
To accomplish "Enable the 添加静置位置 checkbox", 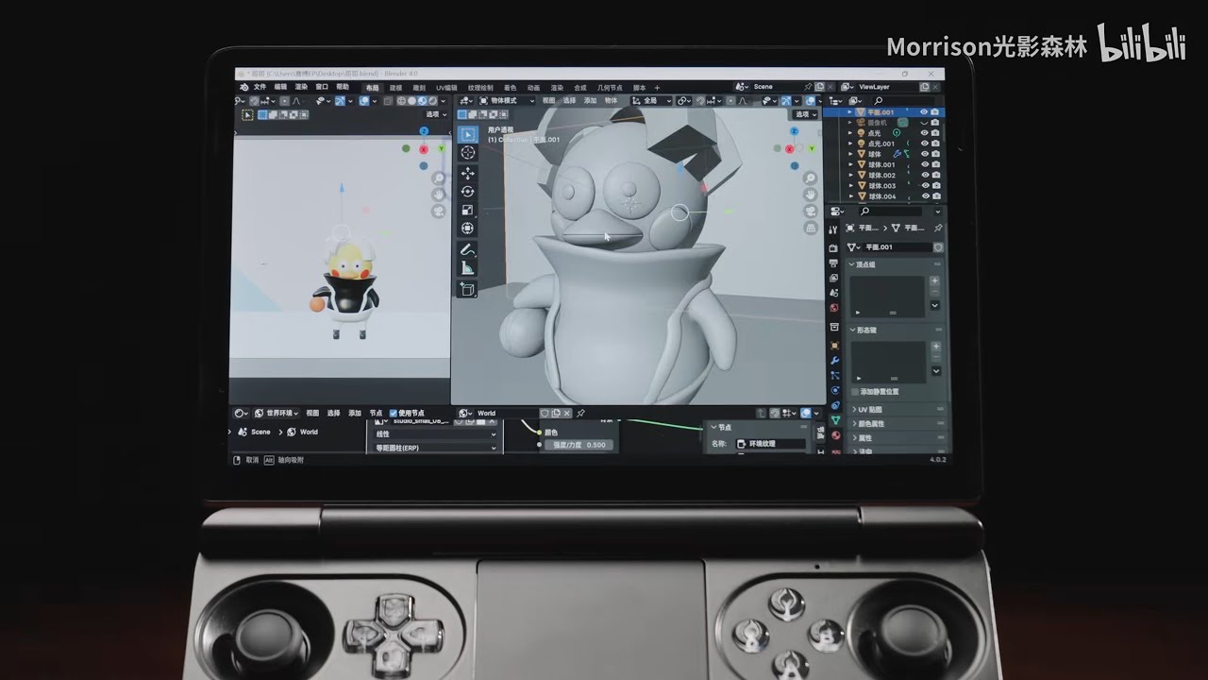I will 855,391.
